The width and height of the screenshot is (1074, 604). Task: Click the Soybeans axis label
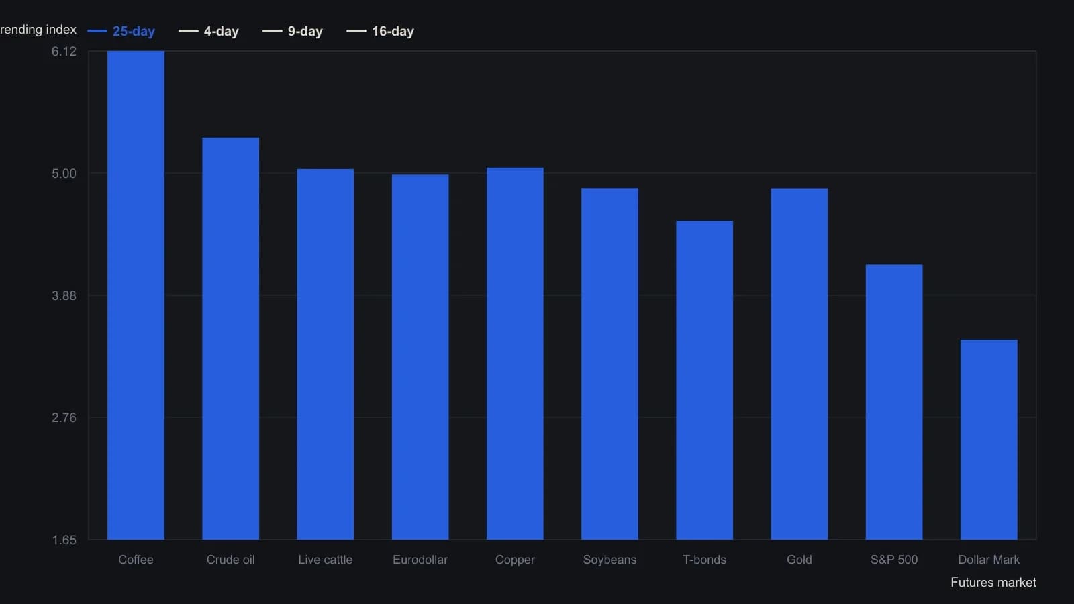click(609, 560)
